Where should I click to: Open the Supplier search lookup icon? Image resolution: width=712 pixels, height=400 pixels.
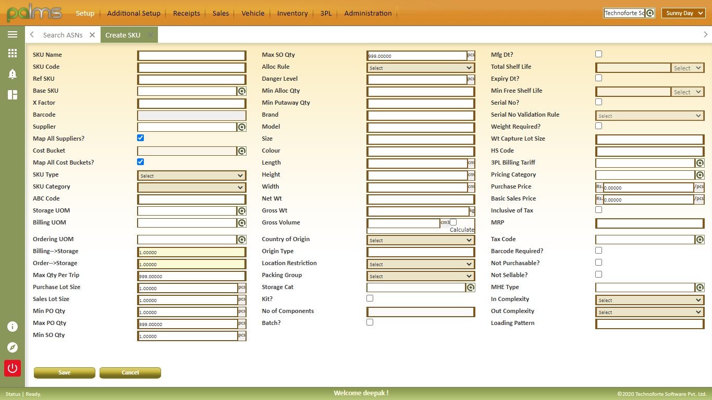click(241, 127)
